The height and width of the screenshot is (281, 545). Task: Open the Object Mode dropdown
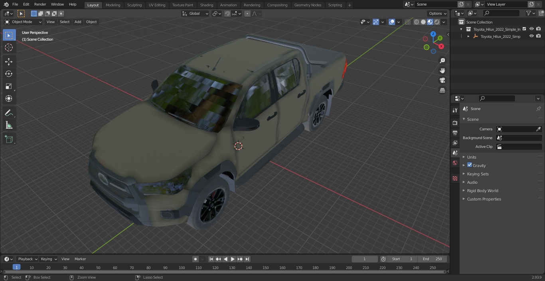click(x=23, y=22)
